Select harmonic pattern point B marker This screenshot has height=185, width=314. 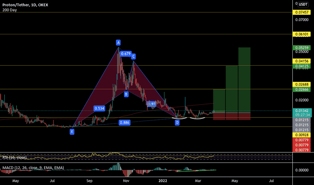(126, 94)
